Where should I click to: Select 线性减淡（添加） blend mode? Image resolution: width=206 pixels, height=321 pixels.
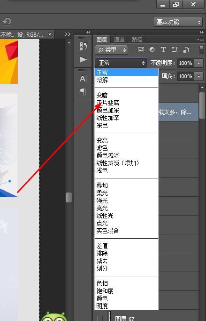pos(126,163)
